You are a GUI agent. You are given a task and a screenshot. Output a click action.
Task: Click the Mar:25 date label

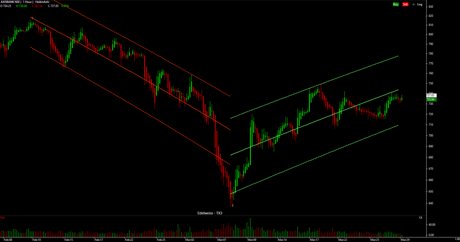pyautogui.click(x=375, y=240)
